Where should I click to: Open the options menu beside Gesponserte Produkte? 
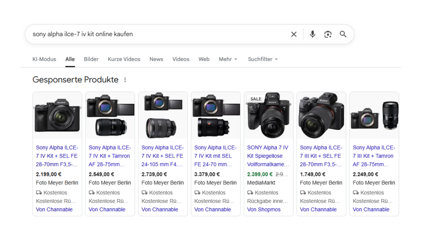[125, 80]
